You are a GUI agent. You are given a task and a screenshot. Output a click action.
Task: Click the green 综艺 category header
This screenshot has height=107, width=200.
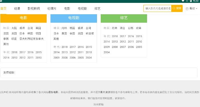(x=124, y=19)
